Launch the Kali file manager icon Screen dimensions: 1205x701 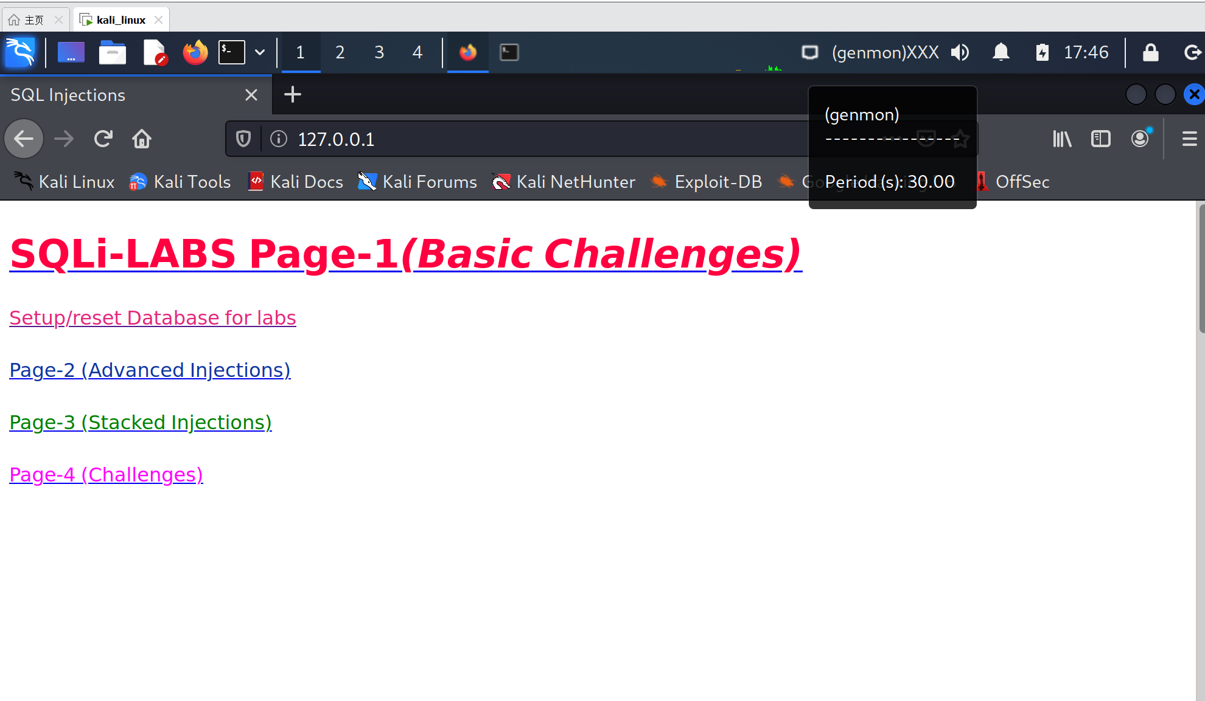pos(113,52)
